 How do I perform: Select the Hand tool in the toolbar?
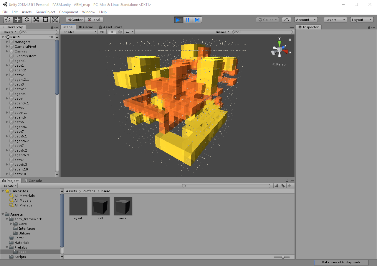tap(8, 19)
